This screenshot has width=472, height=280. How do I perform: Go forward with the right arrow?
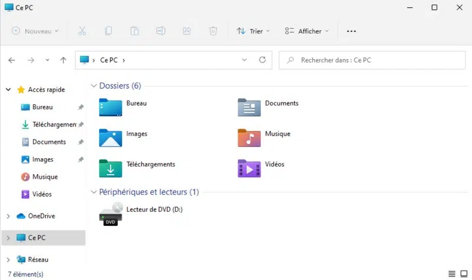point(31,61)
